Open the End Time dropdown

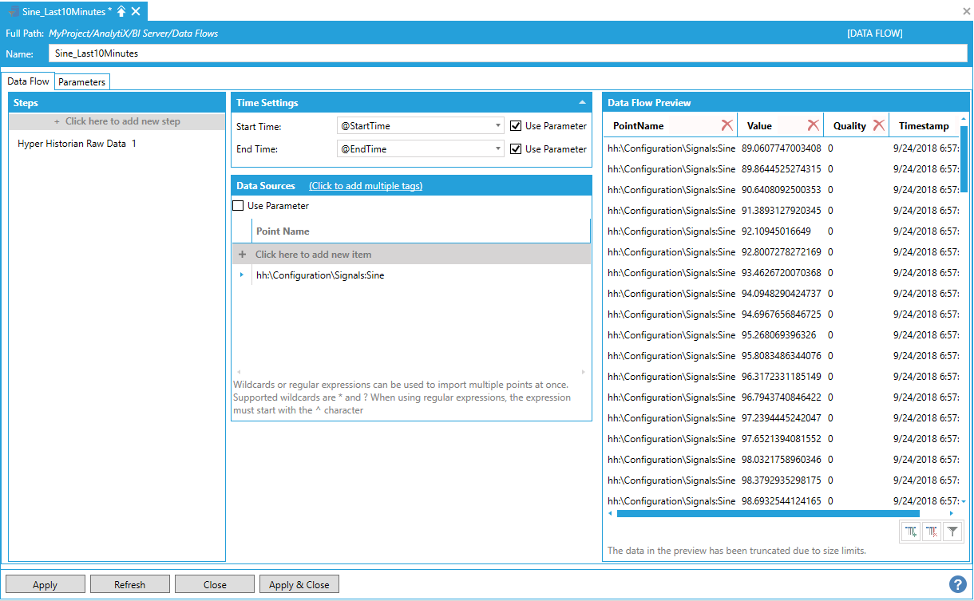point(498,149)
